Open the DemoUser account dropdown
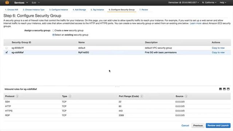This screenshot has height=131, width=233. pyautogui.click(x=183, y=3)
